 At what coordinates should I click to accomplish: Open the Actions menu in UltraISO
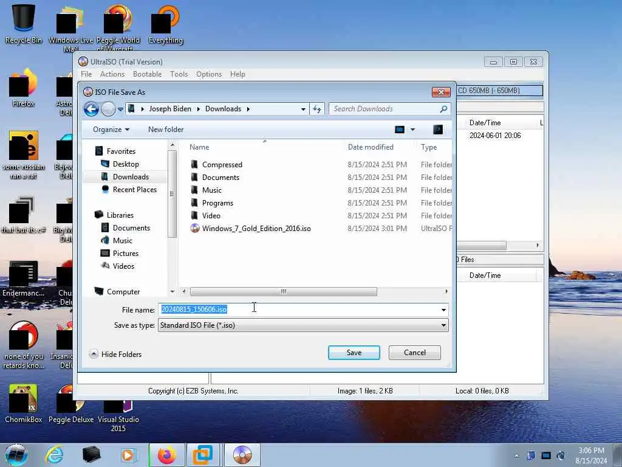click(112, 74)
